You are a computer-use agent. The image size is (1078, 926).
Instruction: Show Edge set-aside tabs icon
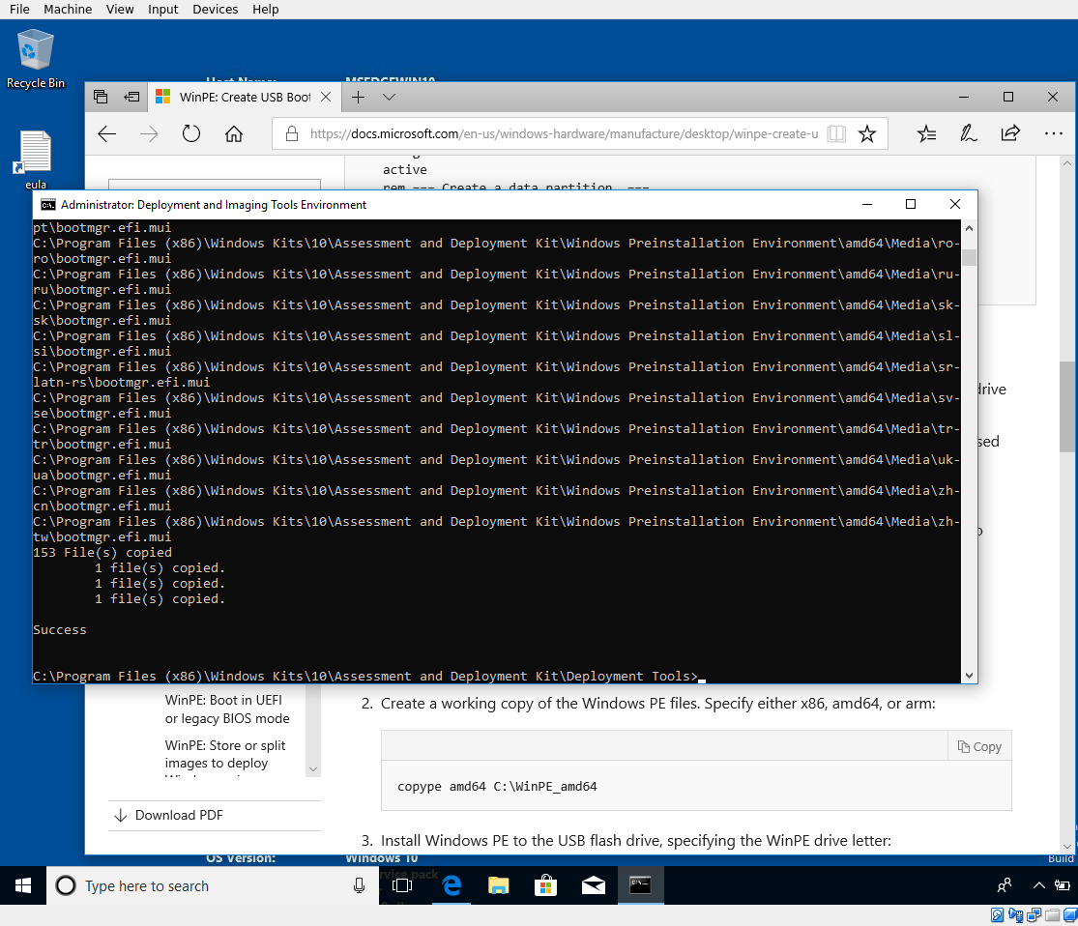coord(101,97)
